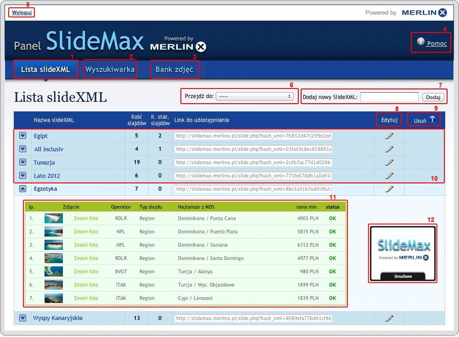Click the Lato 2012 slideXML name

(x=47, y=176)
